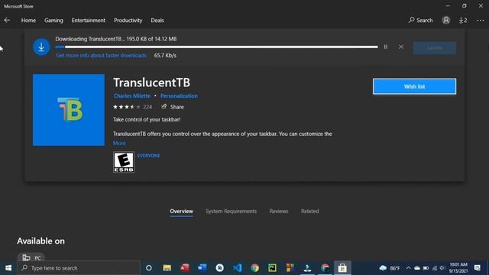The image size is (489, 275).
Task: Open the volume tray icon
Action: [442, 268]
